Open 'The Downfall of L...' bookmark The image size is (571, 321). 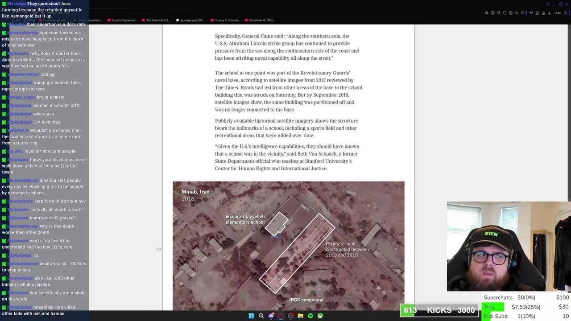(156, 20)
